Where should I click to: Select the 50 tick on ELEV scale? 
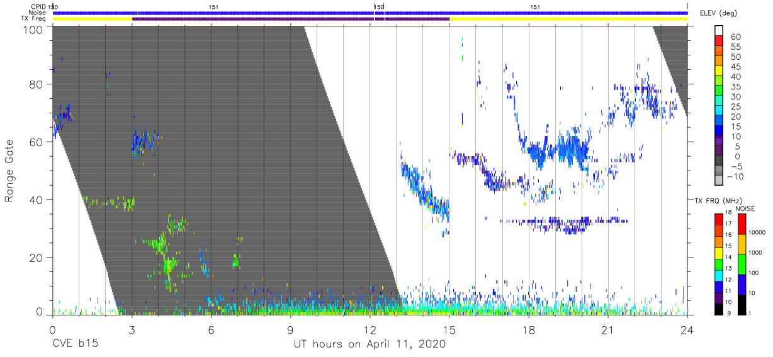point(736,57)
